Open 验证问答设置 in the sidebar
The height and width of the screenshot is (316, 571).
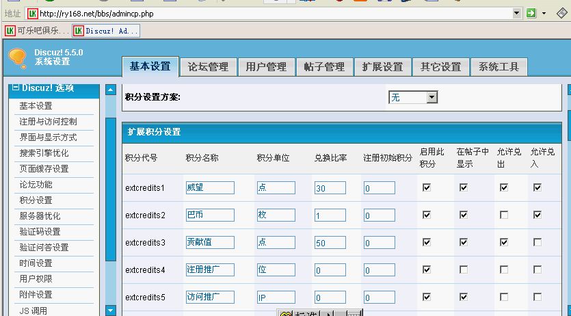(44, 248)
